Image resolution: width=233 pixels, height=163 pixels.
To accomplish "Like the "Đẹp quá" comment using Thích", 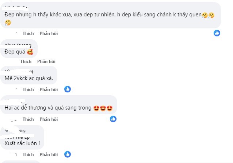I will tap(26, 61).
